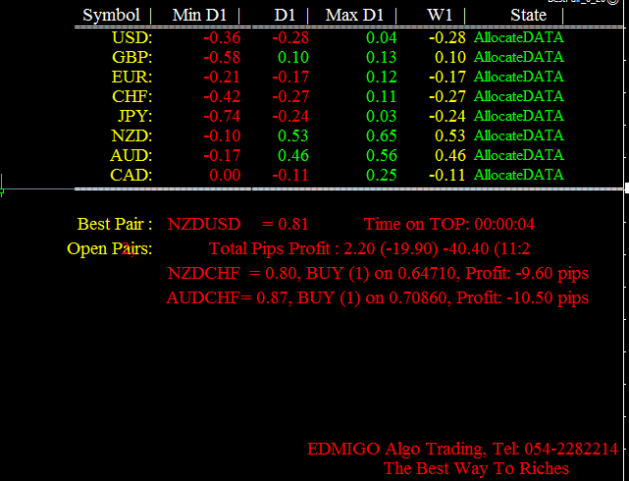Click the Min D1 column header
This screenshot has width=629, height=481.
(x=199, y=16)
